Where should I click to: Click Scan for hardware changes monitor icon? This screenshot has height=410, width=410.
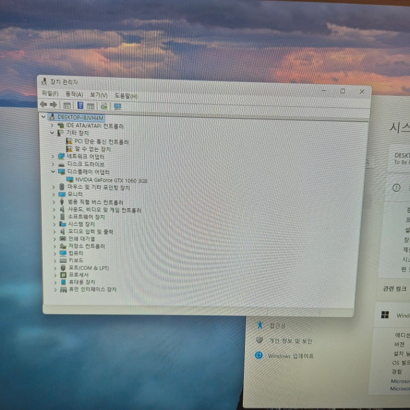pyautogui.click(x=117, y=107)
